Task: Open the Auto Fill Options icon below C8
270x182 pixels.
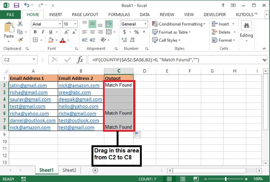Action: 137,134
